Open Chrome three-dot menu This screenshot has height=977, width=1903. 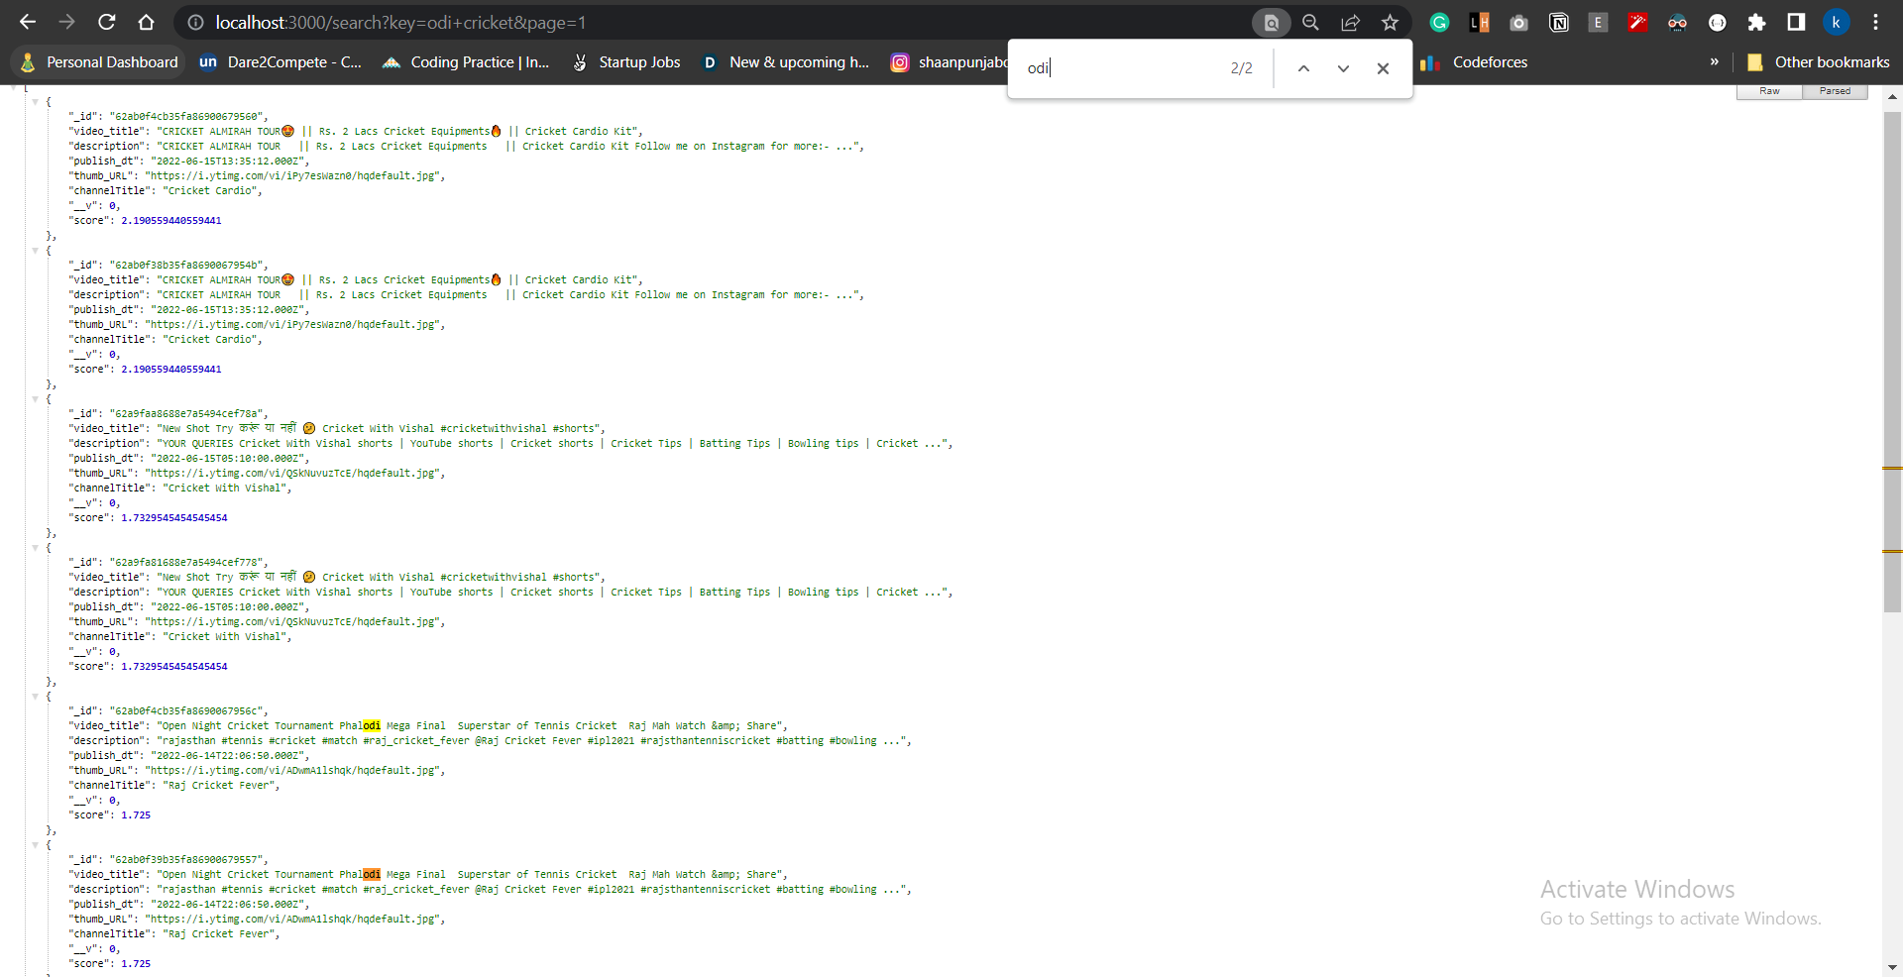(x=1875, y=22)
